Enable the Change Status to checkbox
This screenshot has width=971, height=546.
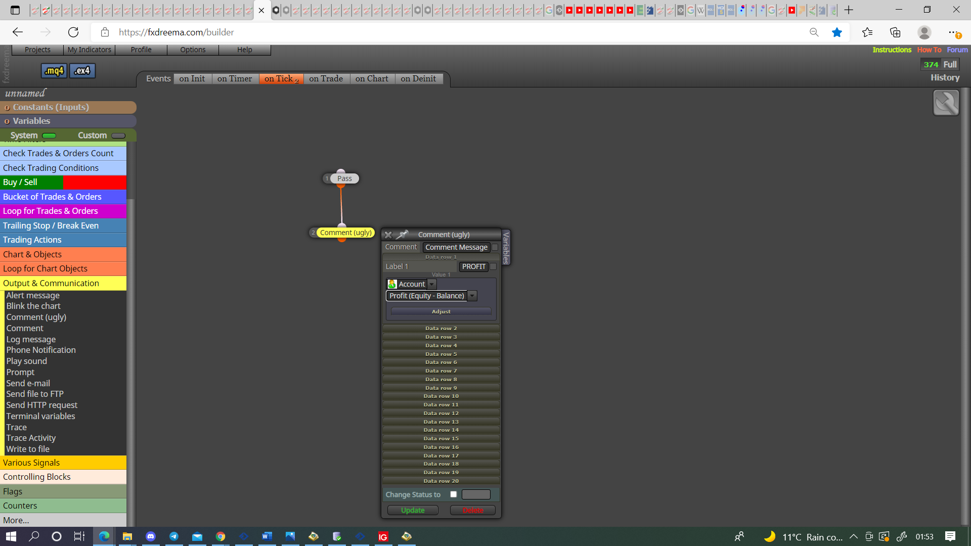coord(454,494)
